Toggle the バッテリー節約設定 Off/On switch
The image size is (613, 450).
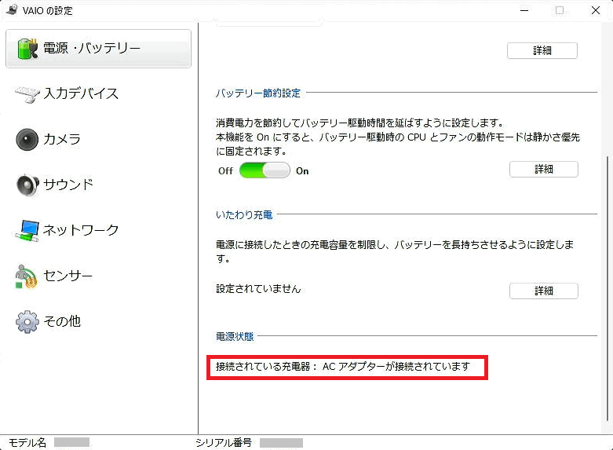(x=265, y=170)
